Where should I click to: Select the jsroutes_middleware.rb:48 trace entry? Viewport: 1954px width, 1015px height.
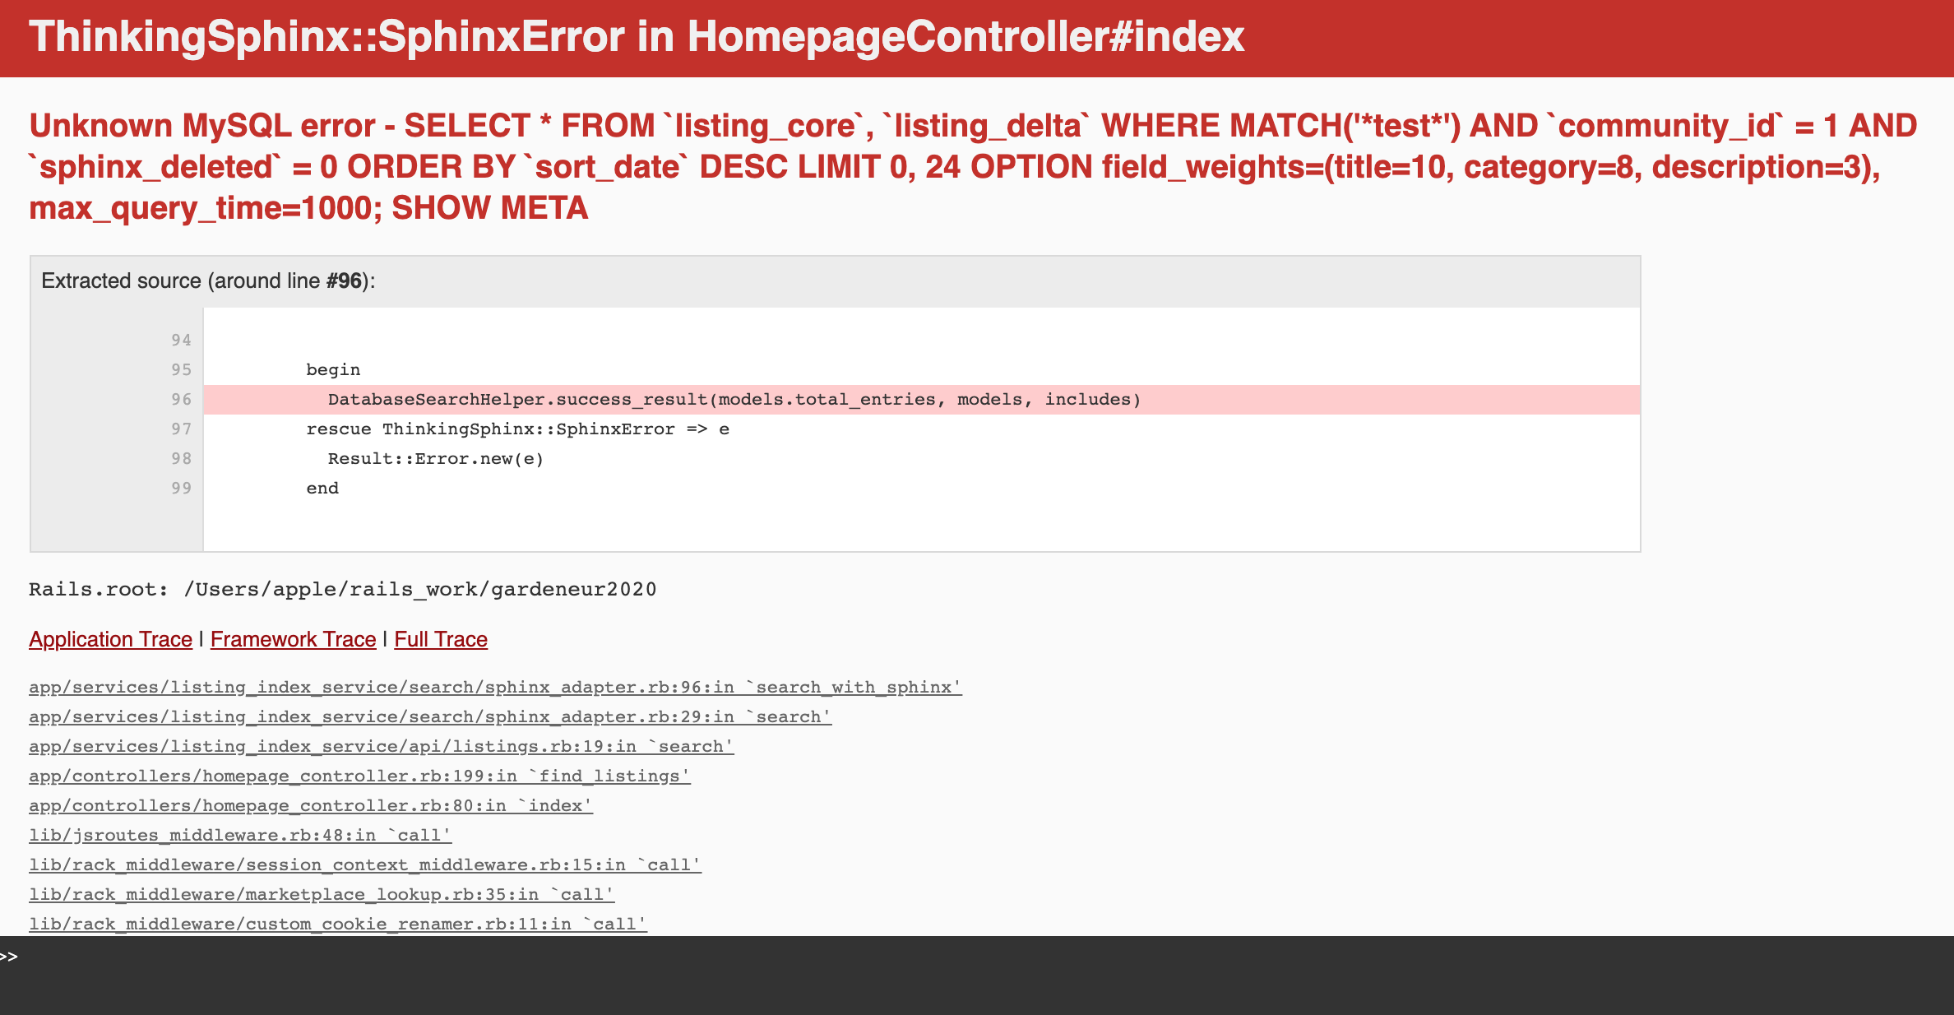240,835
